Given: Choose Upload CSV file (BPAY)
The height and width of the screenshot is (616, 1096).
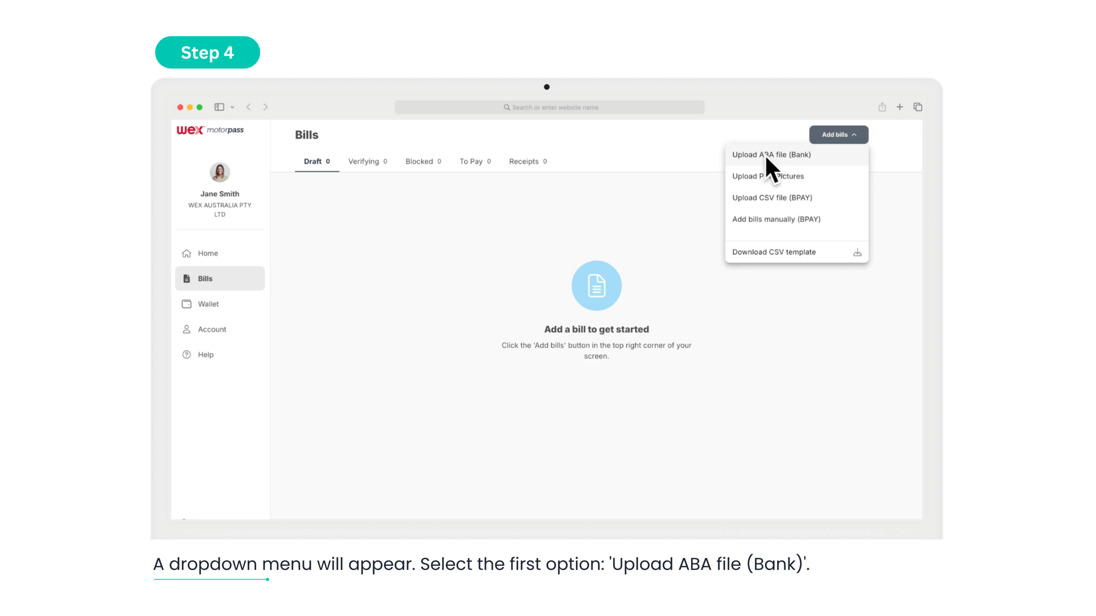Looking at the screenshot, I should click(772, 198).
